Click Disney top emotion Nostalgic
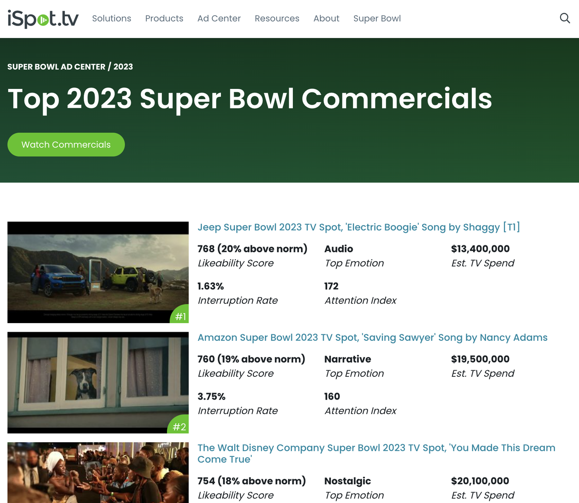This screenshot has height=503, width=579. 347,481
